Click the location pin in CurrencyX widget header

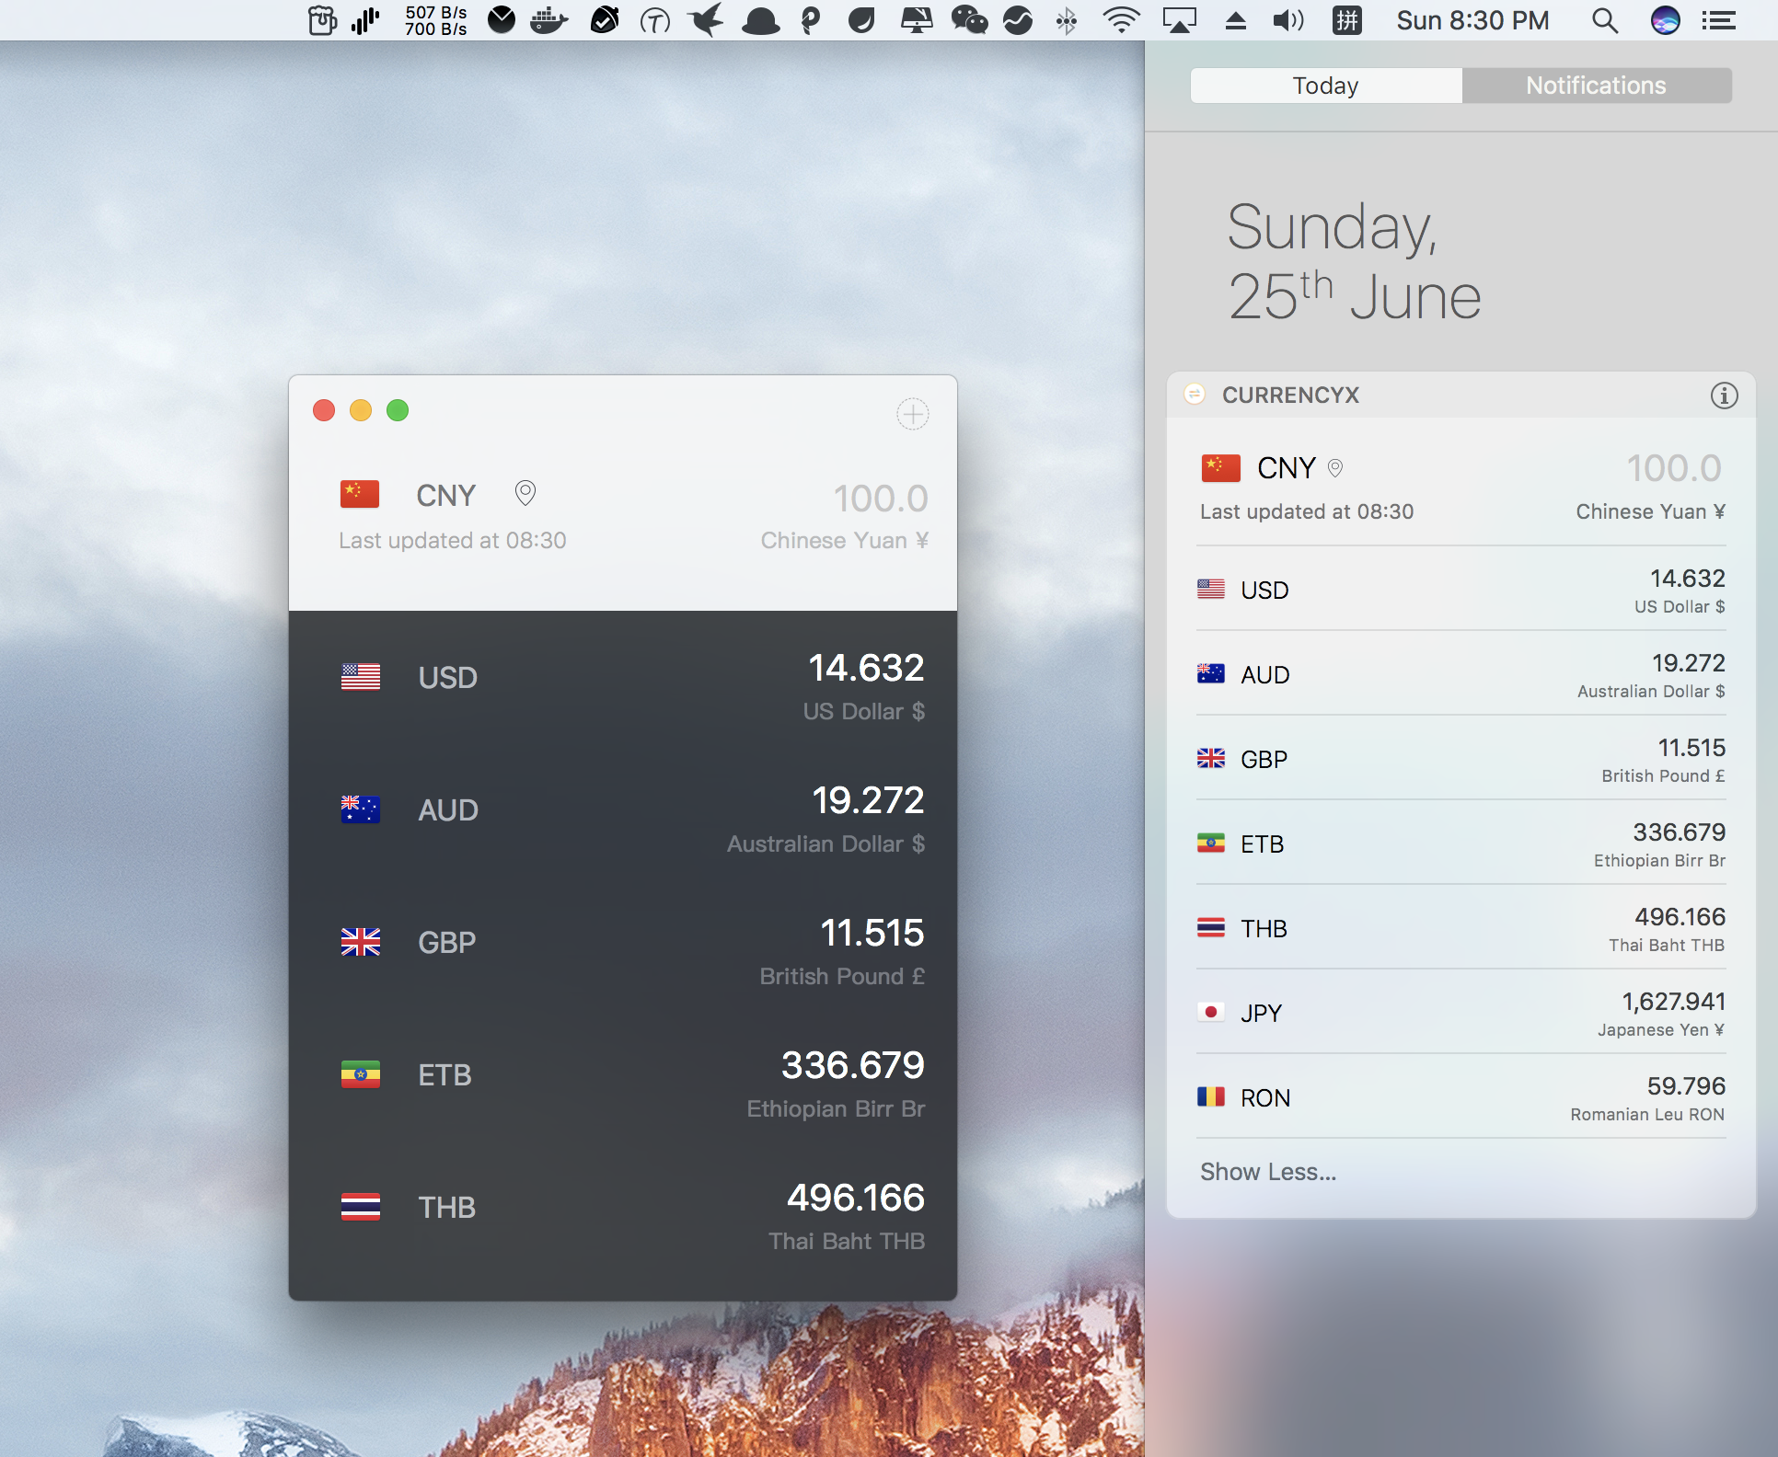pyautogui.click(x=1335, y=468)
